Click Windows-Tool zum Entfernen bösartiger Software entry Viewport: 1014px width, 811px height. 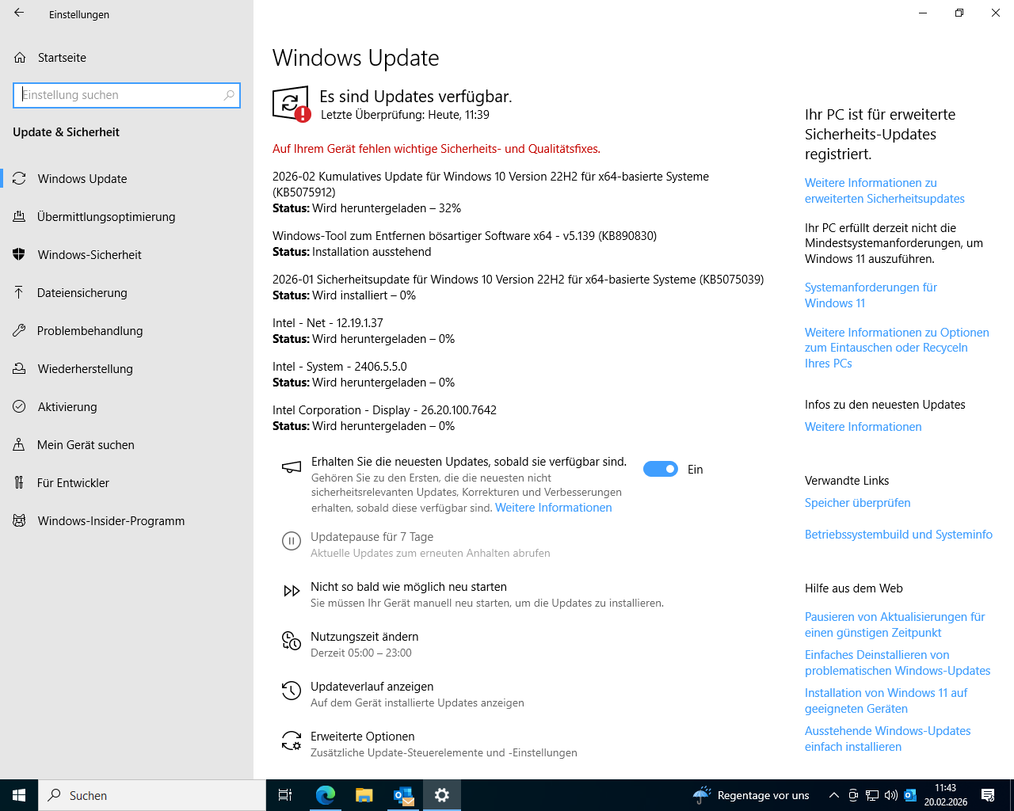point(464,244)
